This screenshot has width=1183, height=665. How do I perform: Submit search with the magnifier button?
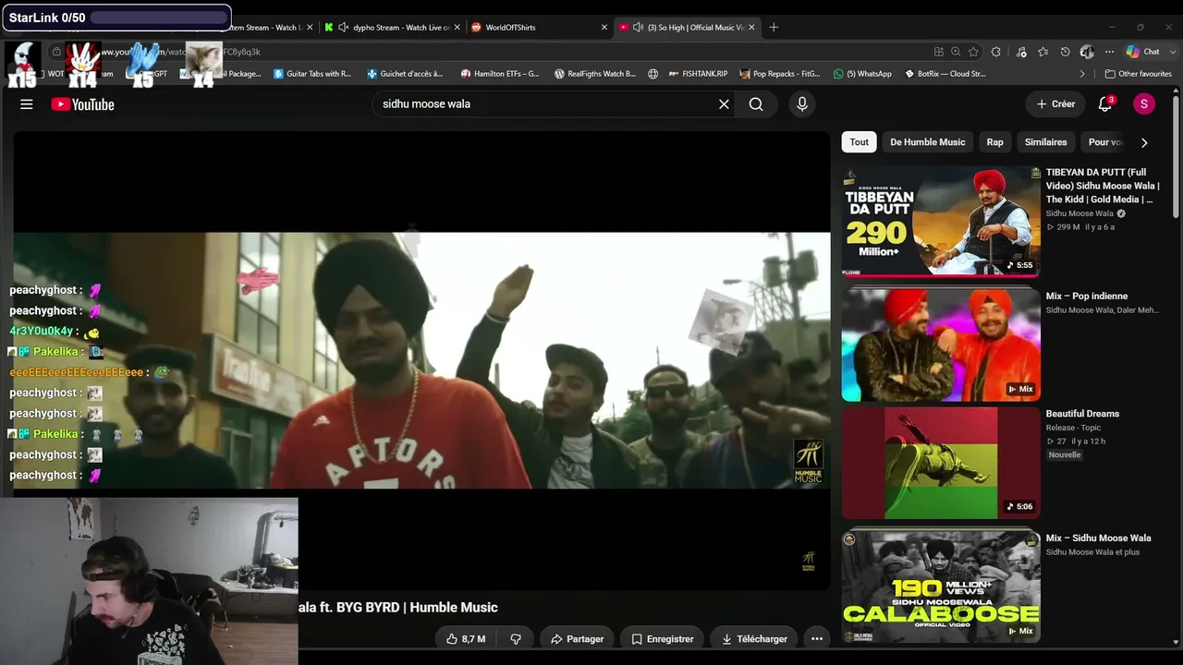coord(756,104)
